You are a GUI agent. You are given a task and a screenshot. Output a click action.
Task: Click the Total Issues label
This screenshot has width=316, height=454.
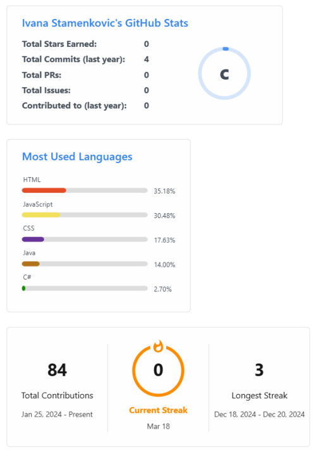pyautogui.click(x=46, y=90)
